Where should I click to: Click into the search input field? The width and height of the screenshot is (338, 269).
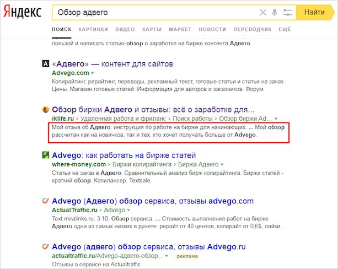click(x=154, y=12)
